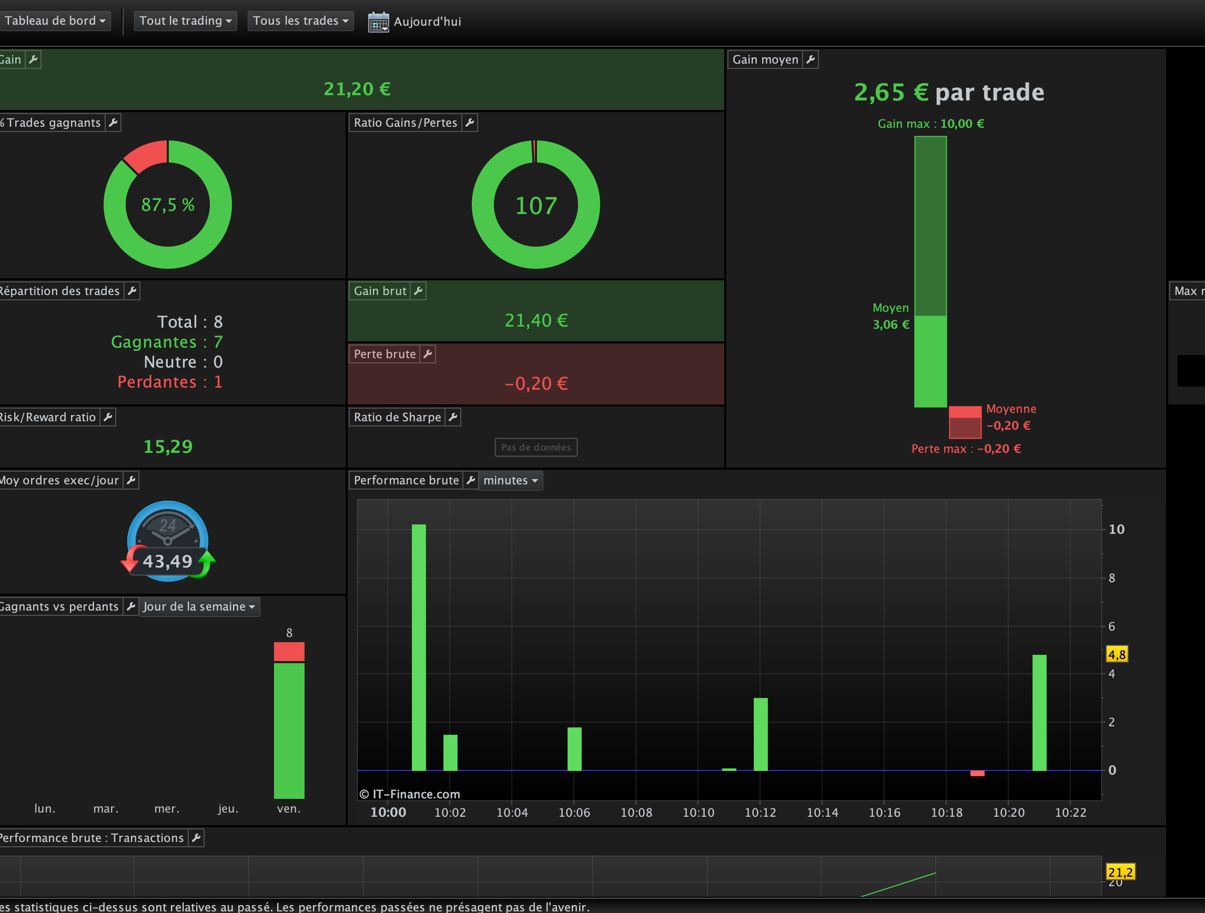Click the Aujourd'hui date label
Image resolution: width=1205 pixels, height=913 pixels.
tap(427, 22)
